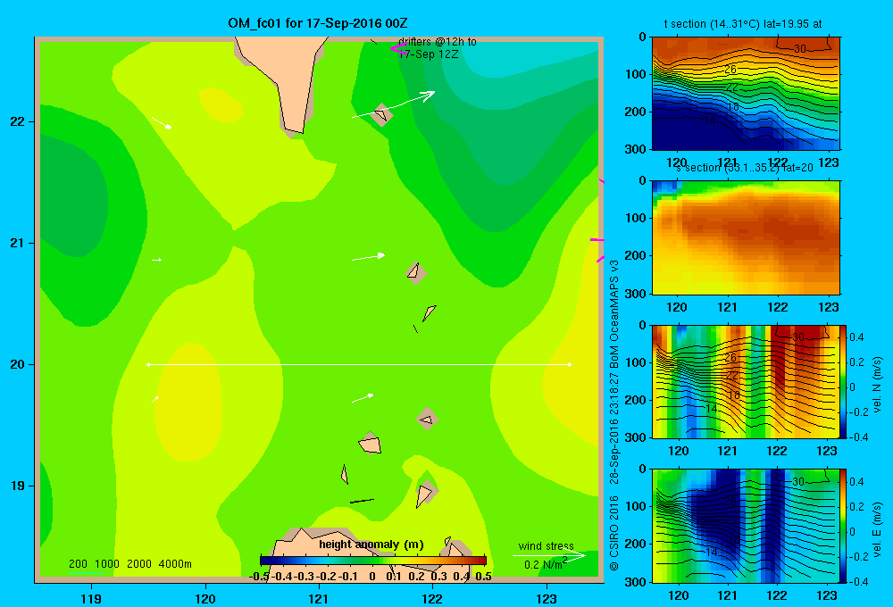Click the '-0.5' tick on height anomaly scale
Screen dimensions: 893x607
259,577
